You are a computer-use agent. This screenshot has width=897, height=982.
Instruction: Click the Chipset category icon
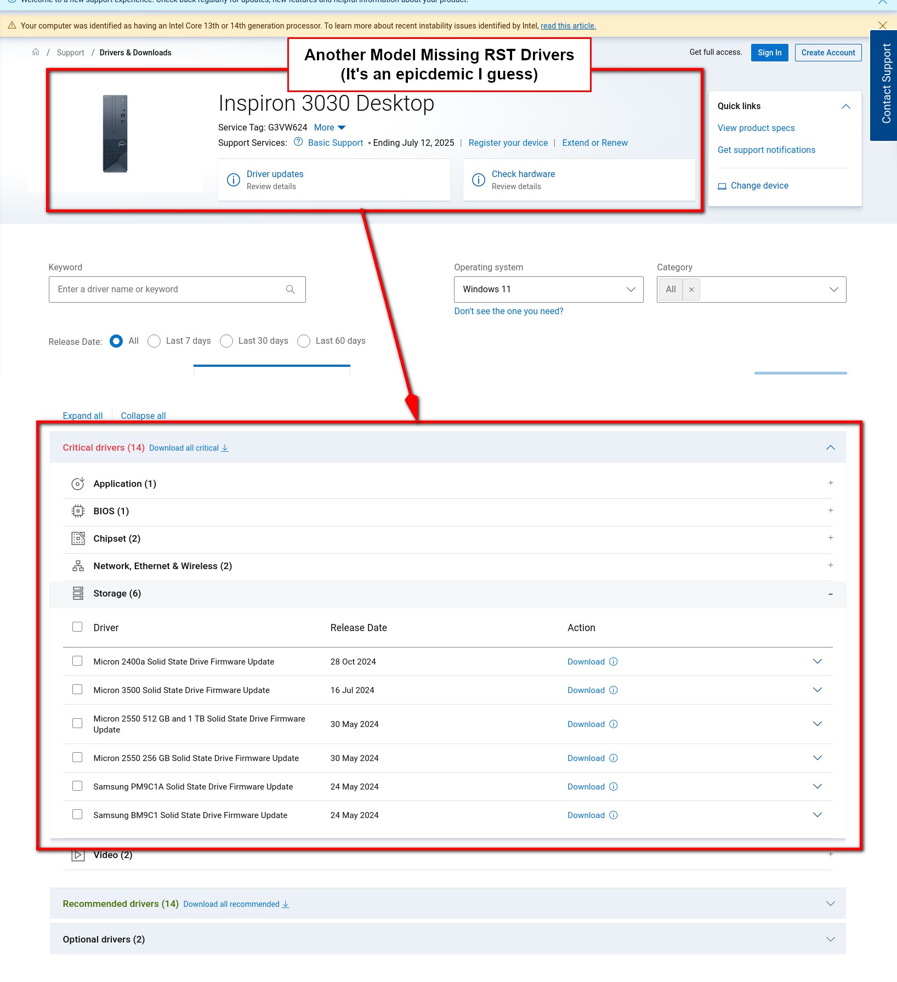[78, 538]
